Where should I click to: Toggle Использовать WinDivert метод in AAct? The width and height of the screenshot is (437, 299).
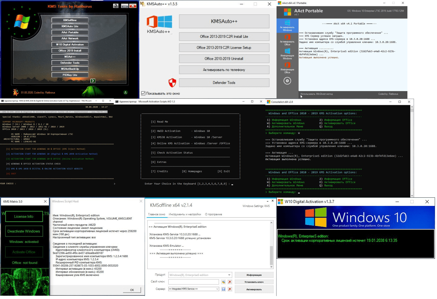[x=316, y=94]
